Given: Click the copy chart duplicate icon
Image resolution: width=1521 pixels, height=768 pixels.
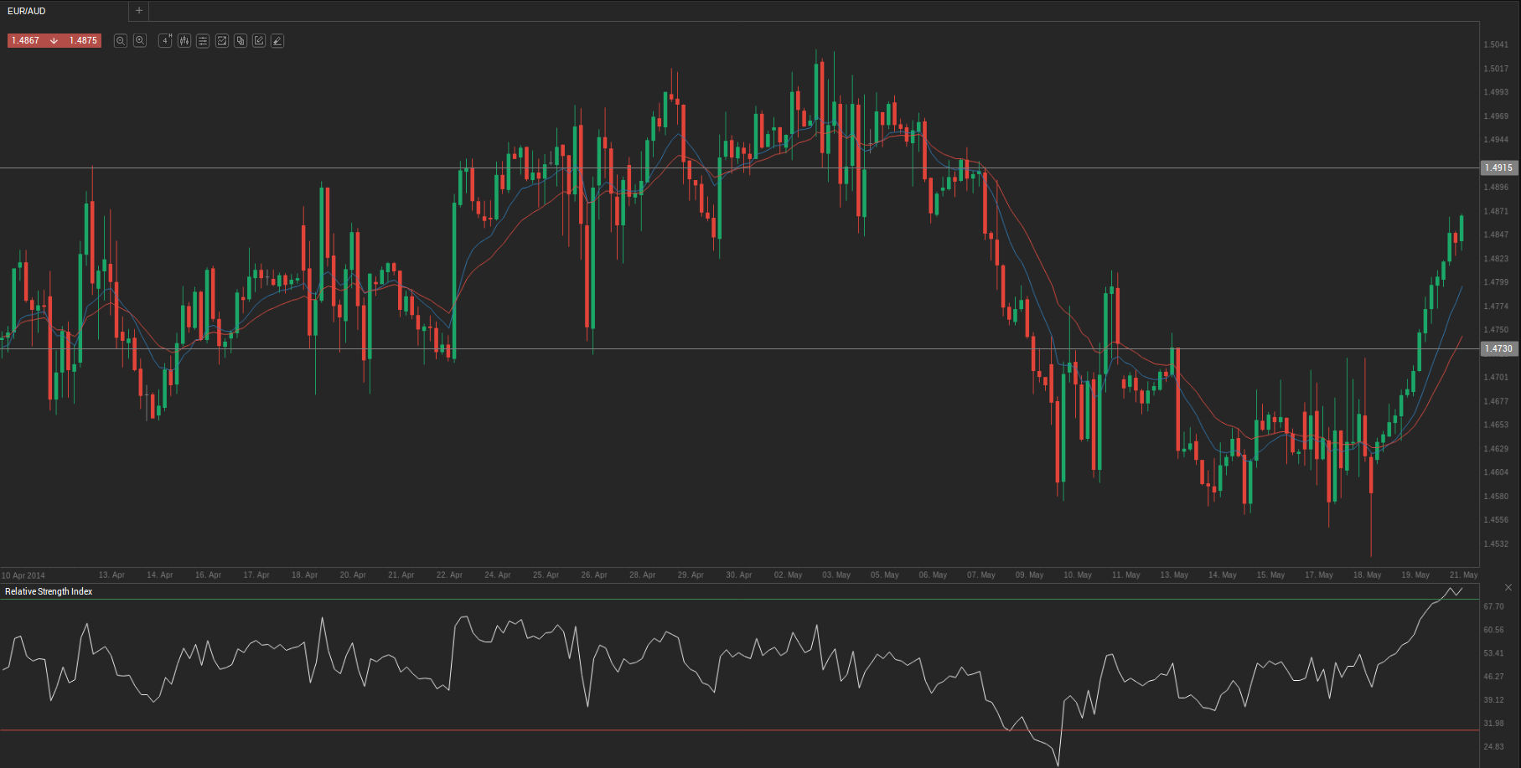Looking at the screenshot, I should 241,40.
